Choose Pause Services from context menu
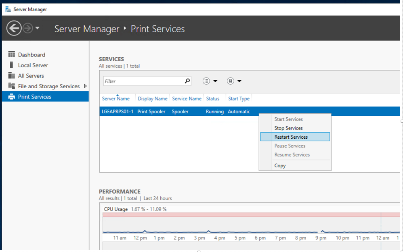The image size is (403, 252). [x=295, y=146]
